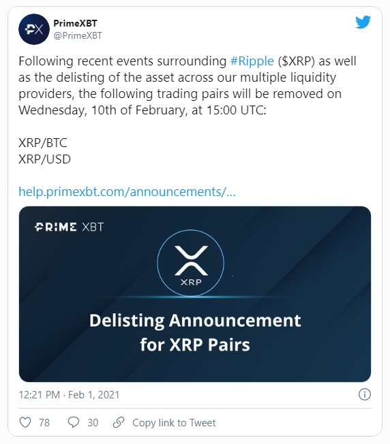Open replies via speech bubble icon
This screenshot has height=444, width=390.
coord(74,422)
